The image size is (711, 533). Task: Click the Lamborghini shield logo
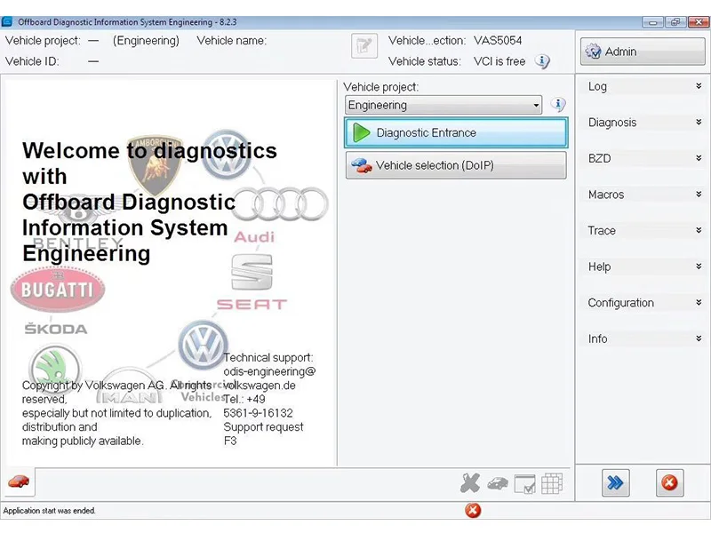[155, 164]
